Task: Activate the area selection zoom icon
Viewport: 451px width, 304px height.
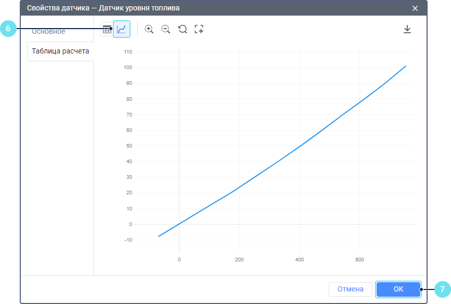Action: coord(199,30)
